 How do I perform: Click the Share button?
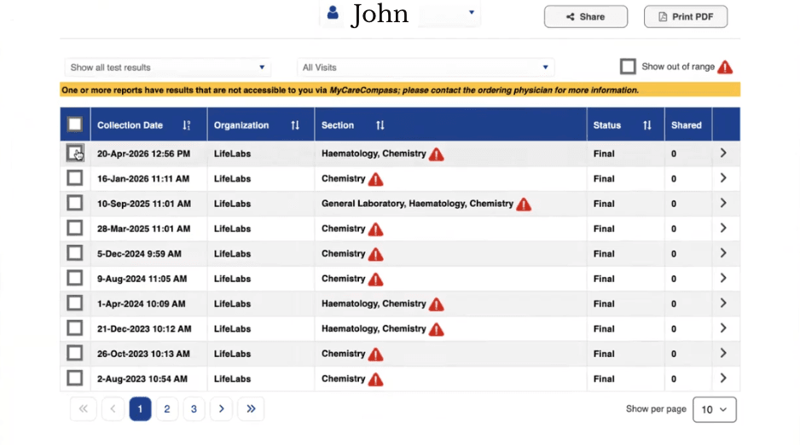[x=586, y=17]
